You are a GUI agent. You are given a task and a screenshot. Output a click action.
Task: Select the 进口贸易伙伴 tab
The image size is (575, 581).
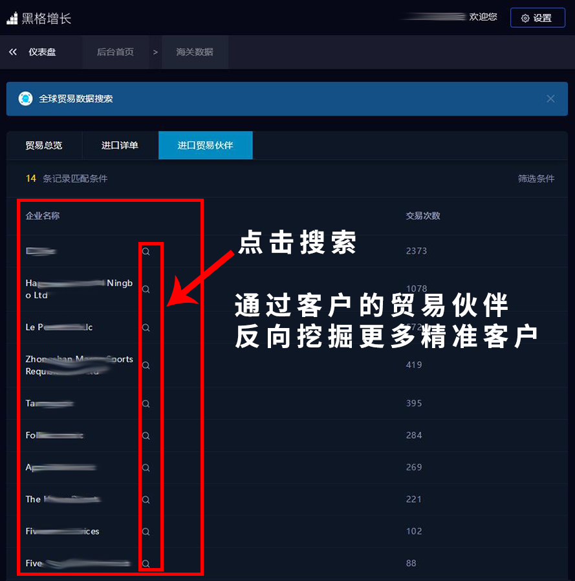205,146
